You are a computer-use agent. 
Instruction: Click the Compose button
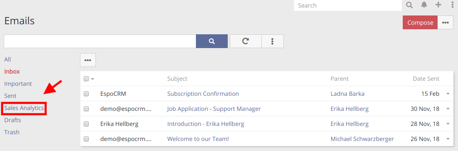coord(420,23)
